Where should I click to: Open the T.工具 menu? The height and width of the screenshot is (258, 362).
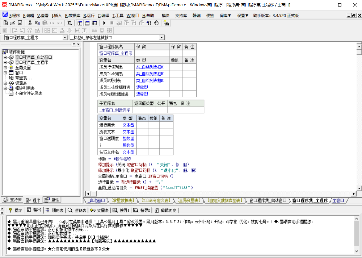coord(118,16)
